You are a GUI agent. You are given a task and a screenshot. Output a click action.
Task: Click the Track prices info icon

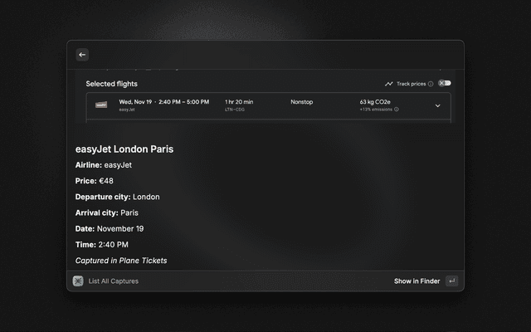click(431, 84)
